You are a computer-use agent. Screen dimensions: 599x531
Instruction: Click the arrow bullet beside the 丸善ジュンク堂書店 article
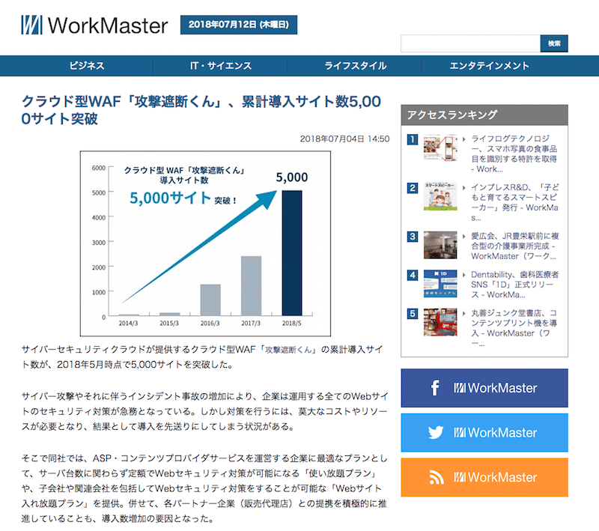point(463,314)
